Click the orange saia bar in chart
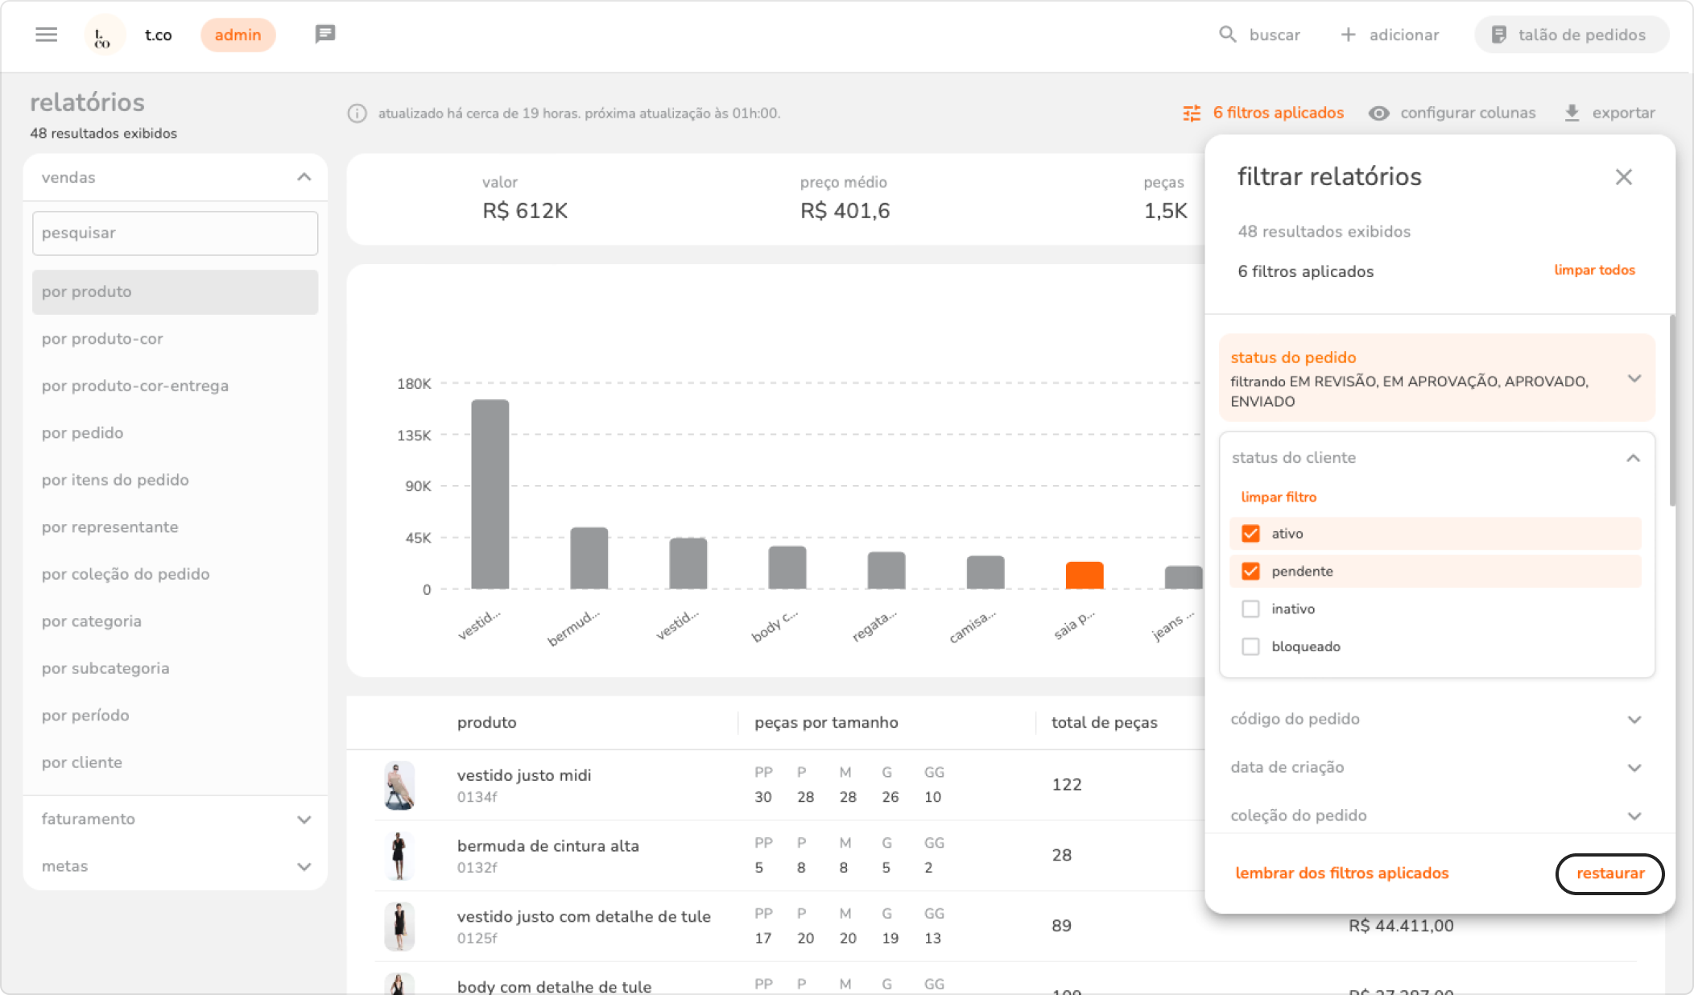Screen dimensions: 1694x995 click(1084, 576)
